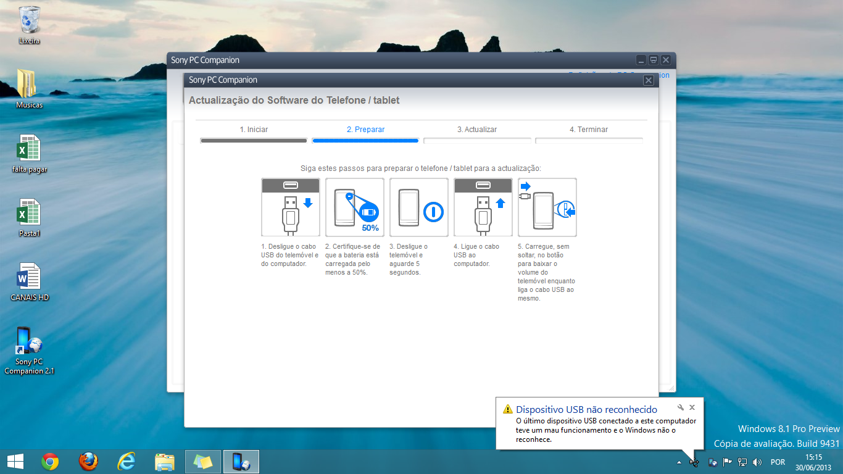Select step 4. Terminar tab
Viewport: 843px width, 474px height.
tap(589, 130)
